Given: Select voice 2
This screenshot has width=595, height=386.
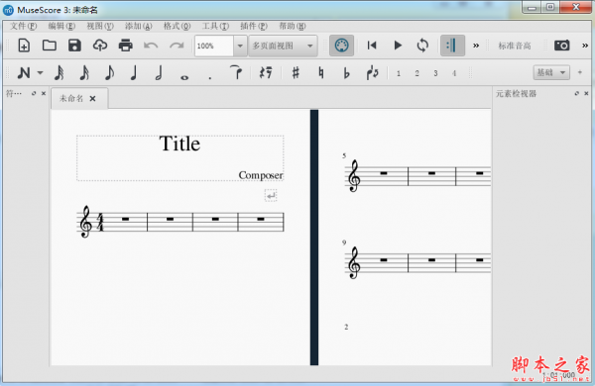Looking at the screenshot, I should (416, 73).
